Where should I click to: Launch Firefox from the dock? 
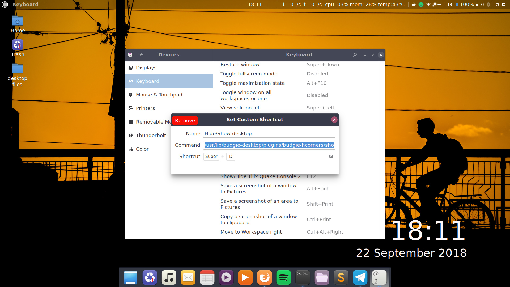tap(264, 277)
